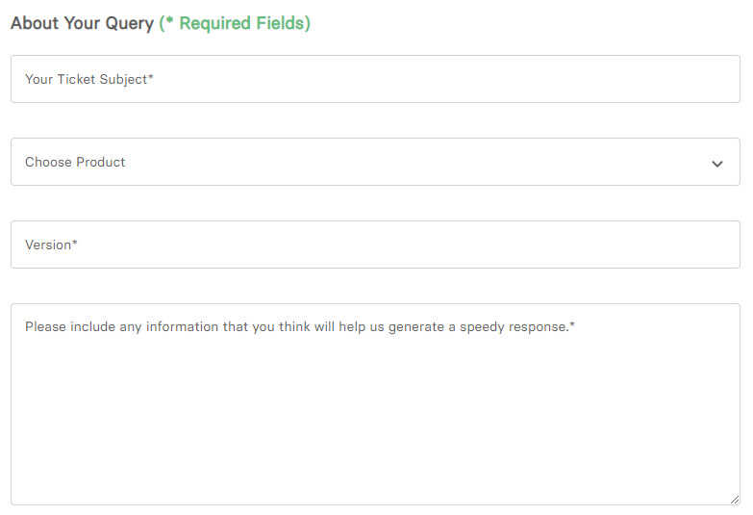Screen dimensions: 753x515
Task: Click the right end of the Ticket Subject box
Action: 712,79
